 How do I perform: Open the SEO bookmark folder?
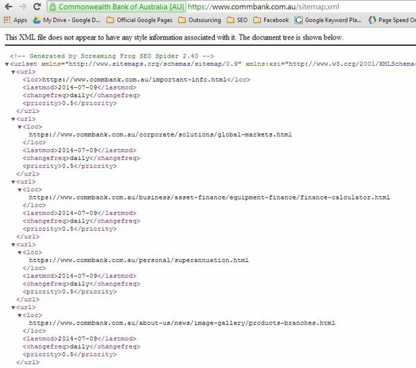click(237, 20)
